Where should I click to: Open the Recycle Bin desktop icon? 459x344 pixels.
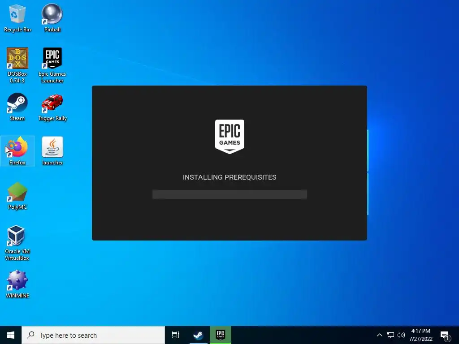coord(17,18)
